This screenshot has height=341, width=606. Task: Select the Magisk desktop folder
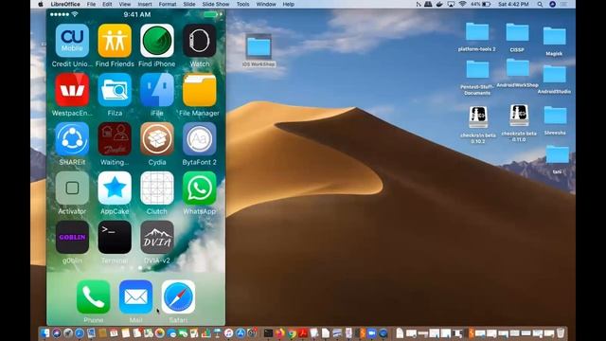click(x=554, y=36)
